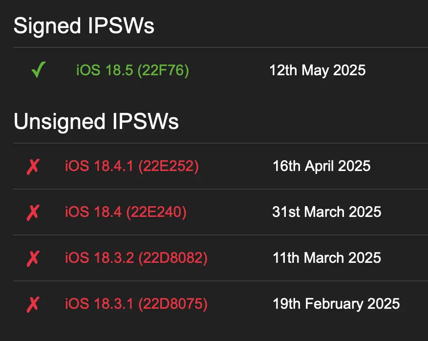This screenshot has width=428, height=341.
Task: Click the 22F76 build number text
Action: click(163, 70)
